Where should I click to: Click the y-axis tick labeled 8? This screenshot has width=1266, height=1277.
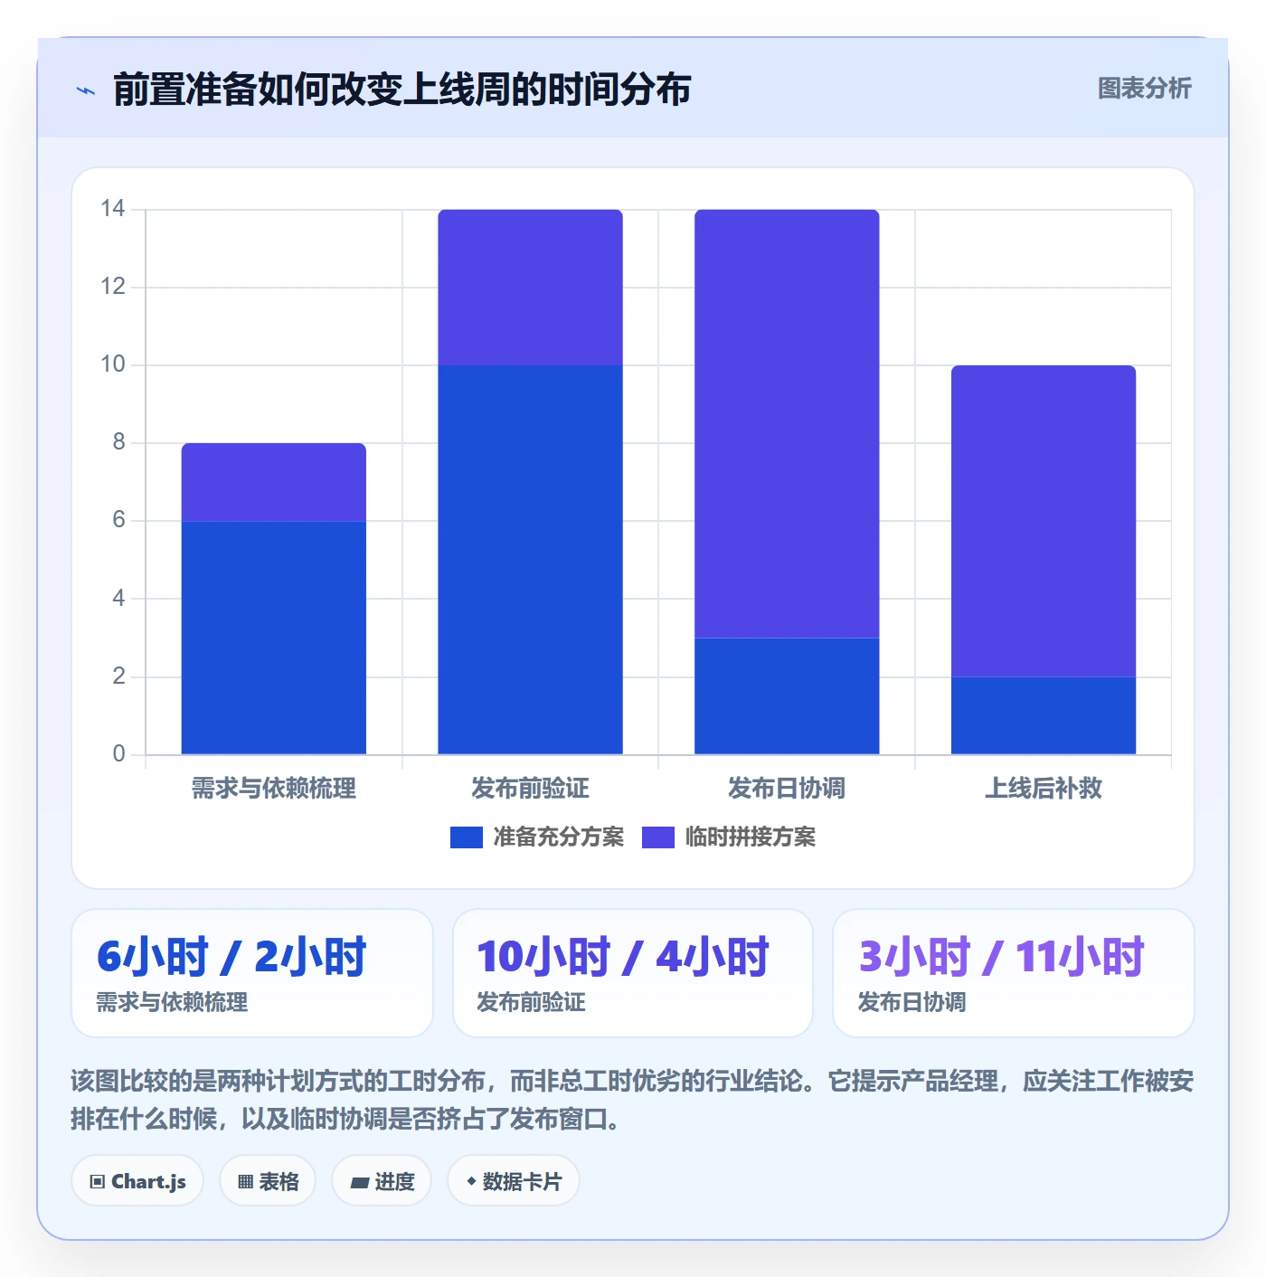pos(118,442)
